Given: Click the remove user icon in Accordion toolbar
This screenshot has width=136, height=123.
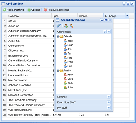Looking at the screenshot, I should [x=71, y=26].
